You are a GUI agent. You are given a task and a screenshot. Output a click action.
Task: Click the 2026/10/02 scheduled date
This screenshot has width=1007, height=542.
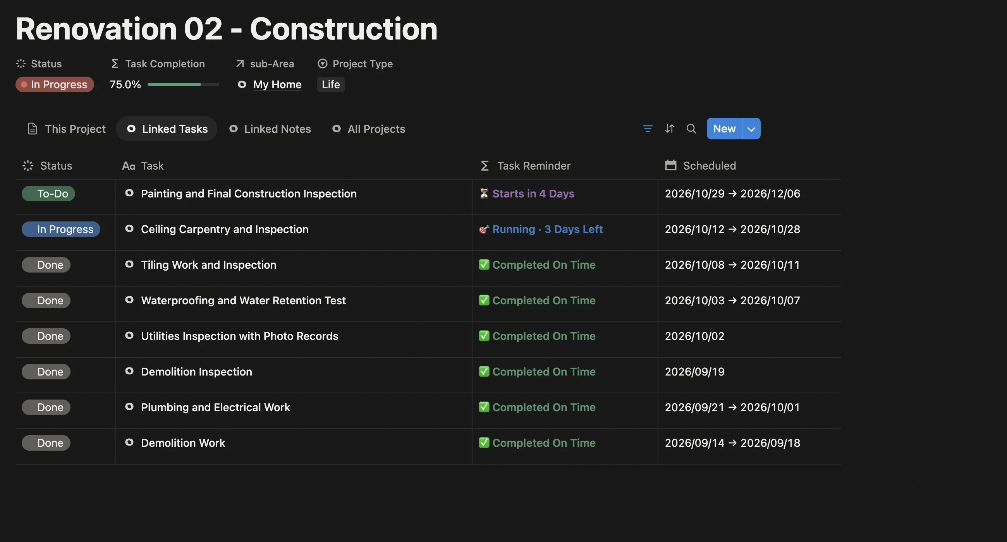[694, 336]
